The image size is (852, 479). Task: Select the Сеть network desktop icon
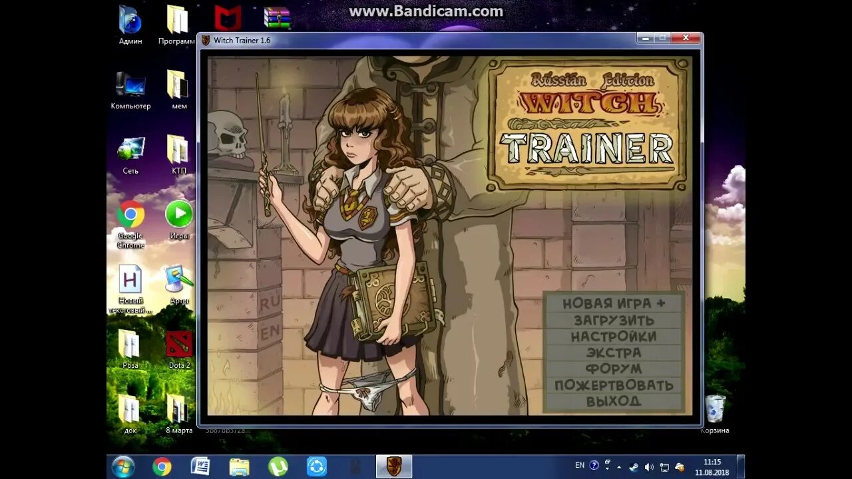[130, 155]
